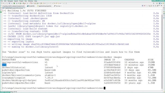Viewport: 165px width, 93px height.
Task: Click the 'docker101tutorial' repository row
Action: (x=14, y=67)
